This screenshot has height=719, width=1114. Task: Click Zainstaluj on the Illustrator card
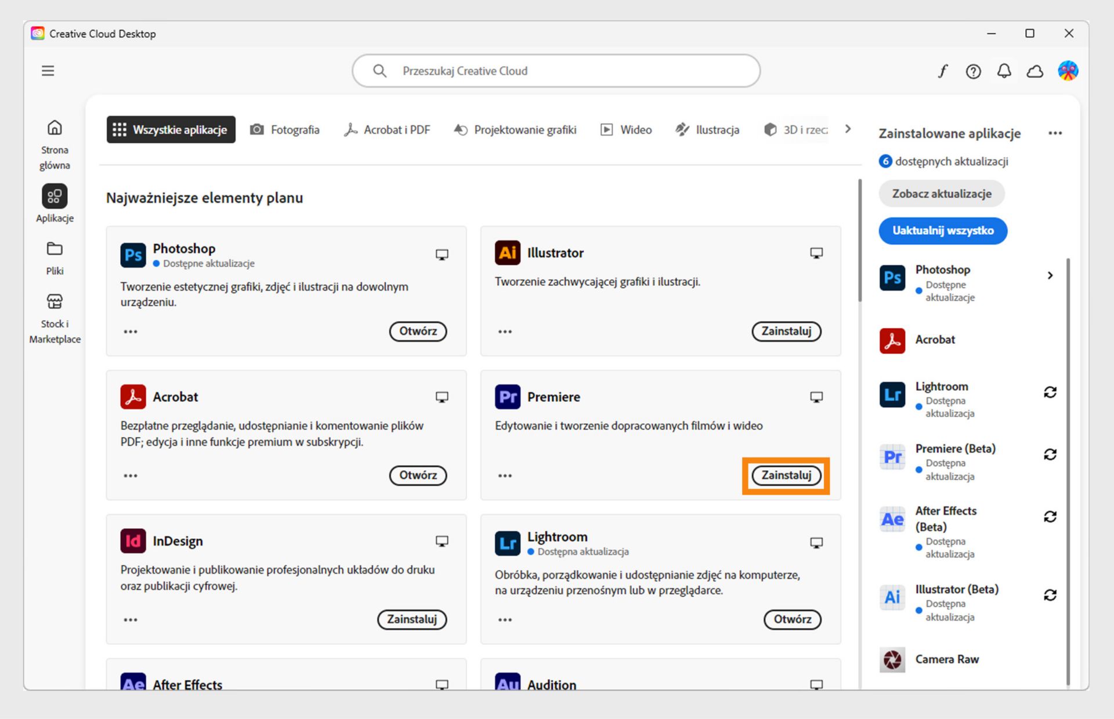pyautogui.click(x=786, y=331)
